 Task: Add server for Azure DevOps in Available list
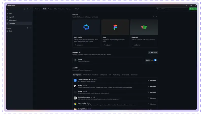pos(152,104)
